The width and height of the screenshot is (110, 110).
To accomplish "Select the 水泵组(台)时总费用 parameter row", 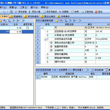I will [x=73, y=35].
